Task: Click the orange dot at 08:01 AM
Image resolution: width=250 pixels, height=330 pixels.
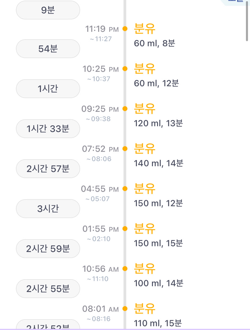Action: pyautogui.click(x=125, y=309)
